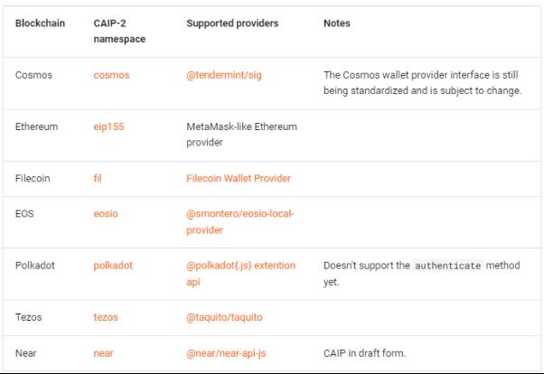Follow the polkadot namespace link
The image size is (544, 374).
coord(113,266)
